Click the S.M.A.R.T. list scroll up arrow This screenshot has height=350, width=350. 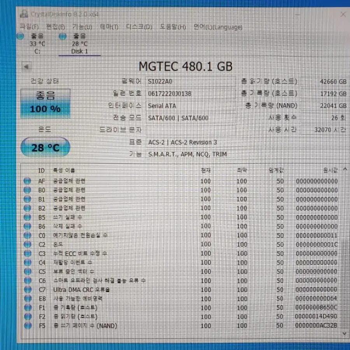click(345, 170)
